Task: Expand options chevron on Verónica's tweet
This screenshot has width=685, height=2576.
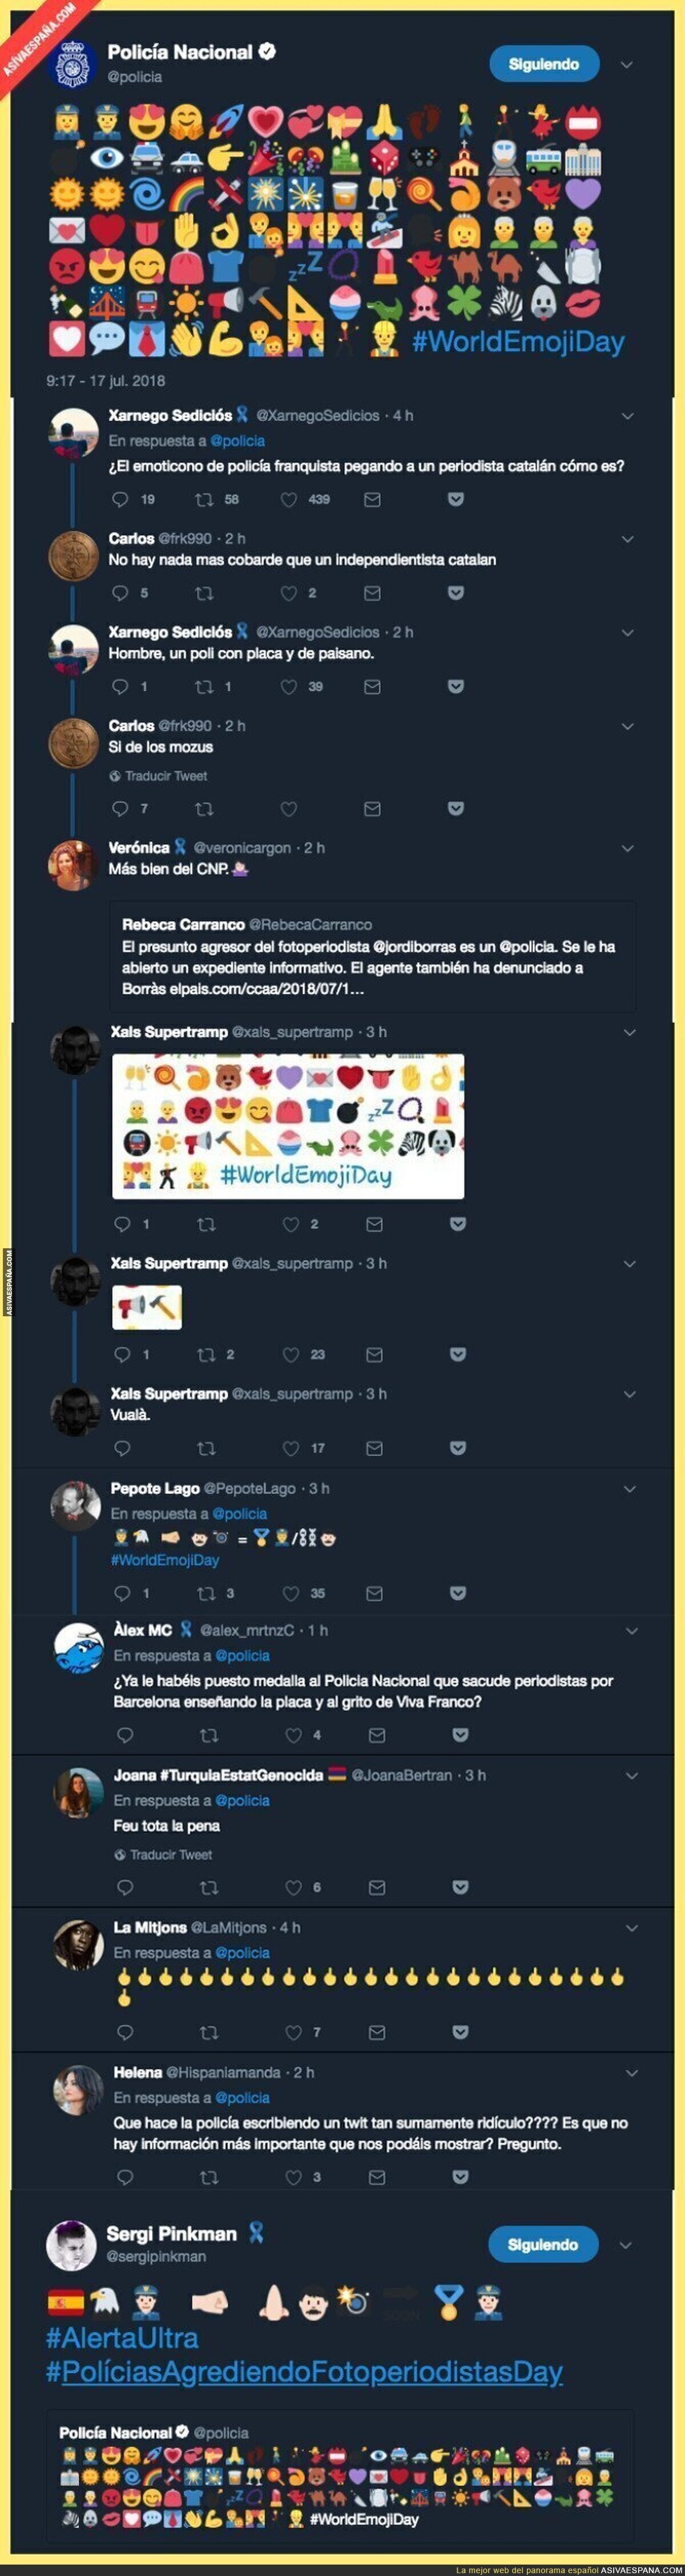Action: [x=628, y=848]
